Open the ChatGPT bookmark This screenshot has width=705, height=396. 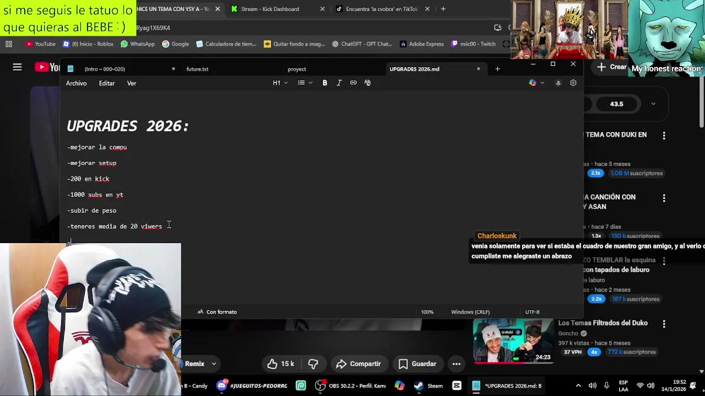click(x=362, y=44)
